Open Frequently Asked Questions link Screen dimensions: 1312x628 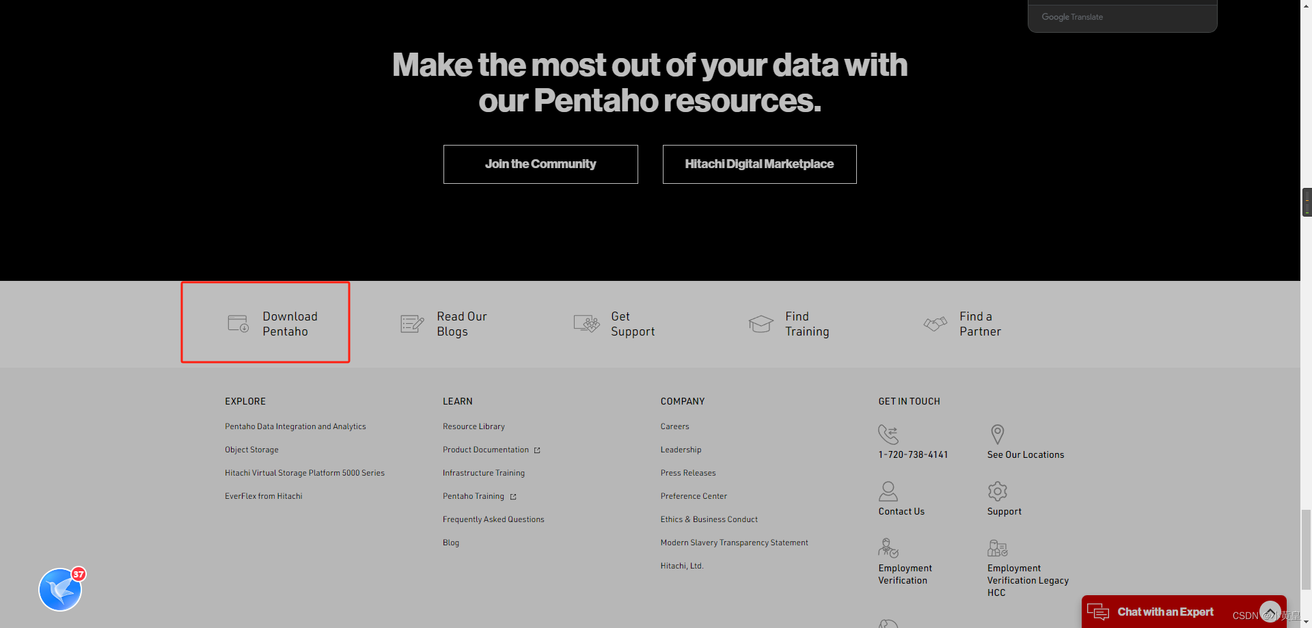pos(493,519)
